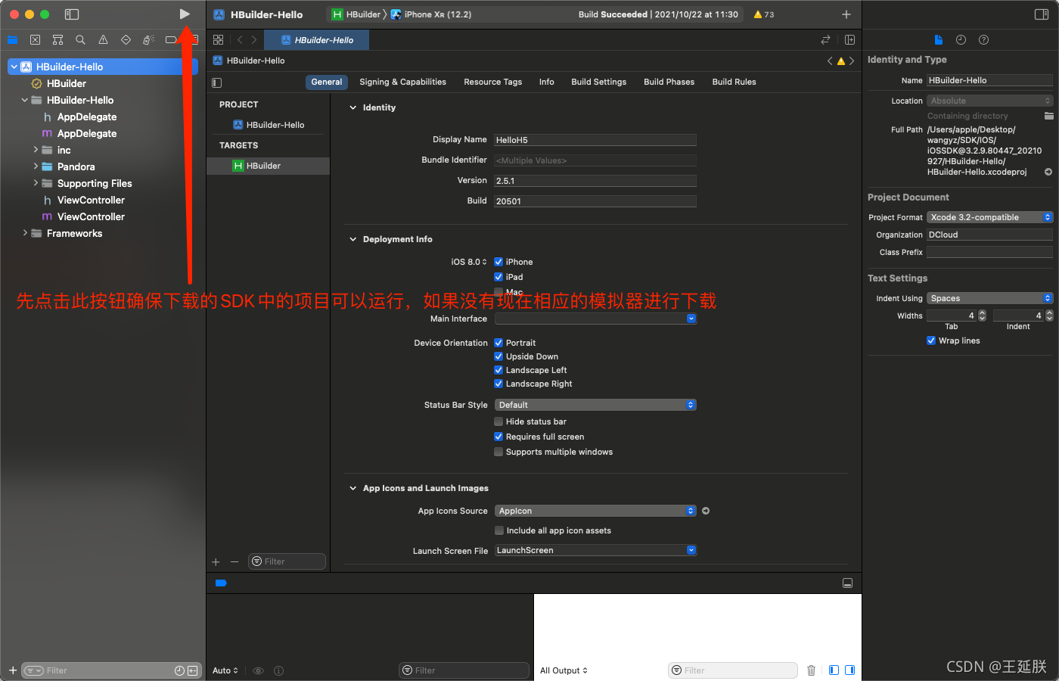Viewport: 1059px width, 681px height.
Task: Switch to the Signing & Capabilities tab
Action: tap(402, 82)
